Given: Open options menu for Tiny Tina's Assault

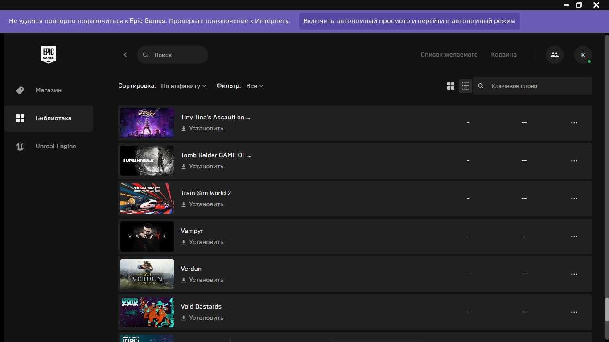Looking at the screenshot, I should pos(574,122).
